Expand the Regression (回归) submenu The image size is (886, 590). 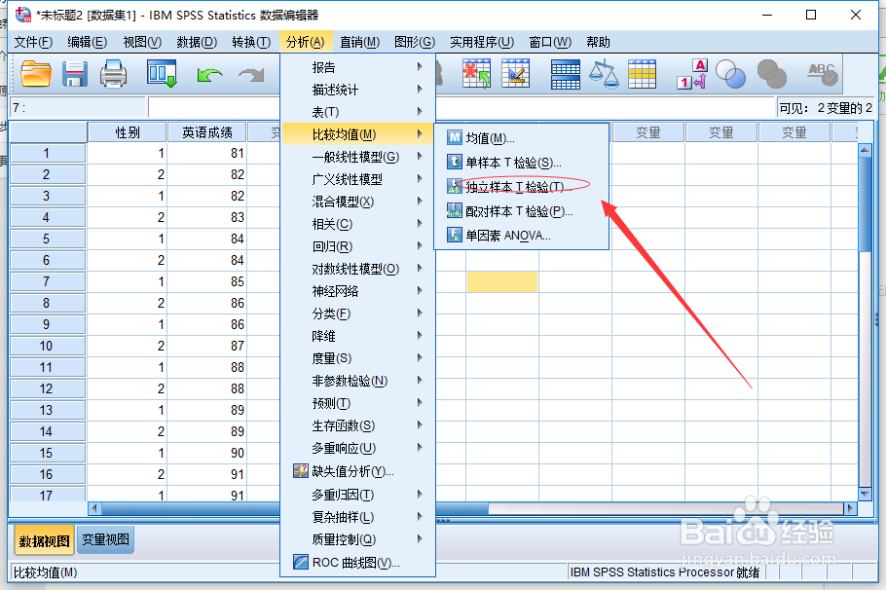[x=357, y=246]
